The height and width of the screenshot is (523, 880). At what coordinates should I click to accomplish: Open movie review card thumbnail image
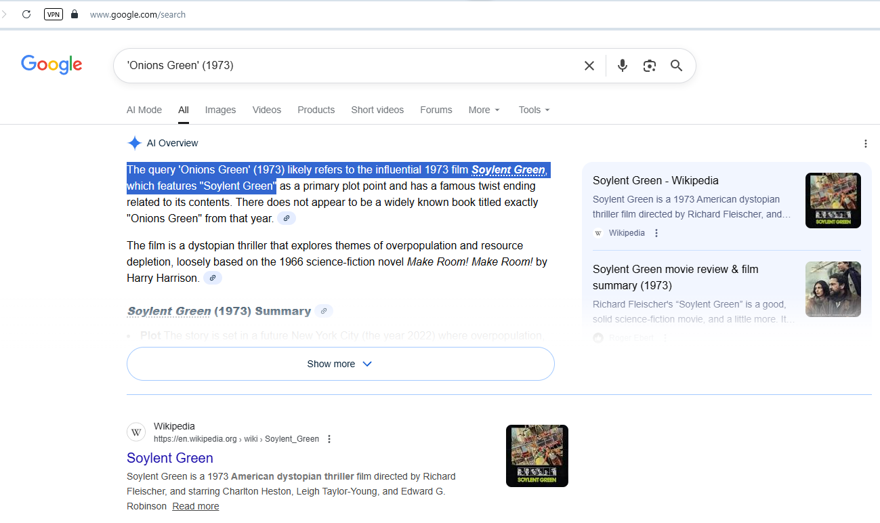[833, 289]
